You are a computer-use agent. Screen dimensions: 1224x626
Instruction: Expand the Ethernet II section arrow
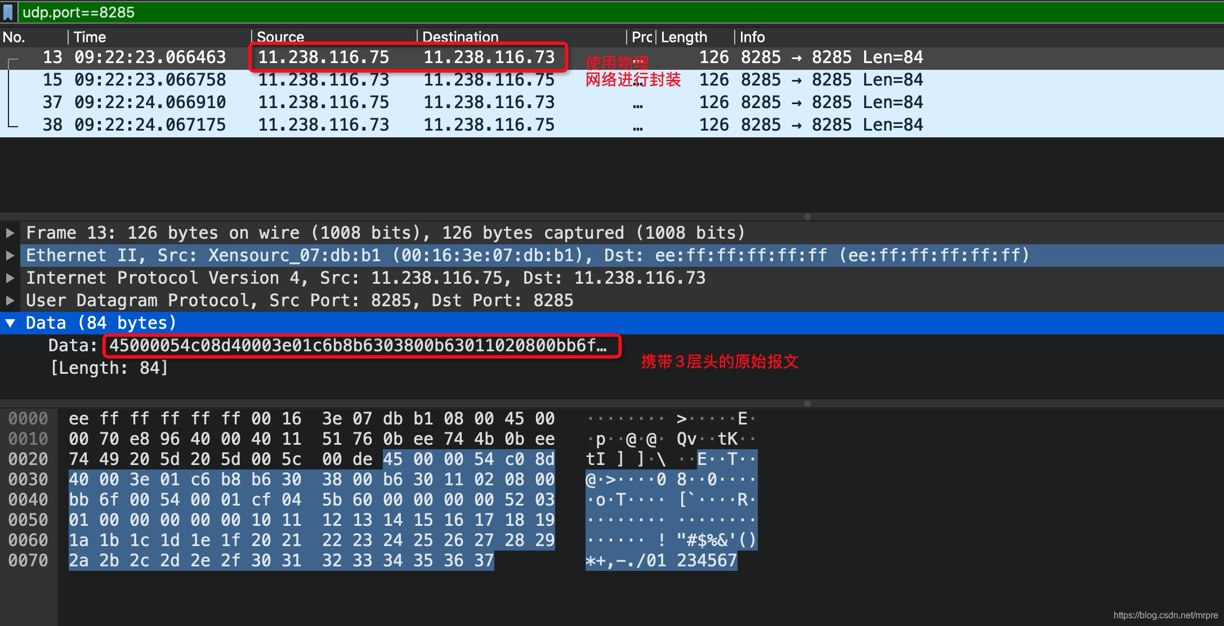tap(10, 255)
